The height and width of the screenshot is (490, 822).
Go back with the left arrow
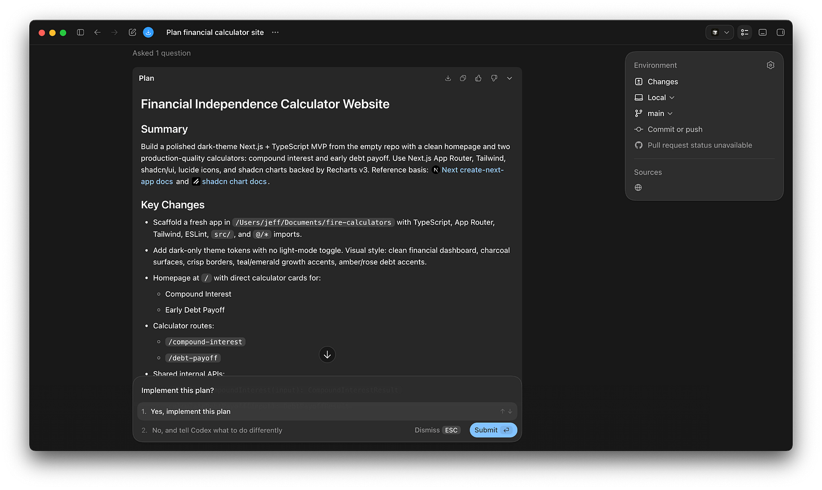[98, 33]
